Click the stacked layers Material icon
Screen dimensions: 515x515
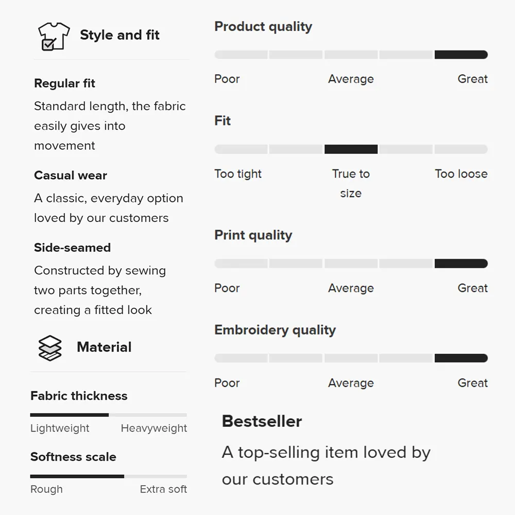(x=50, y=348)
